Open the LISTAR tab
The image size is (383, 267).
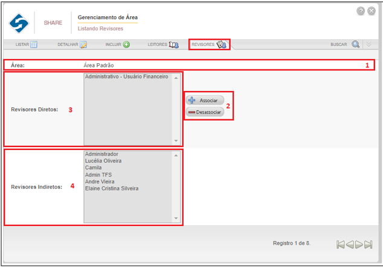(x=26, y=45)
